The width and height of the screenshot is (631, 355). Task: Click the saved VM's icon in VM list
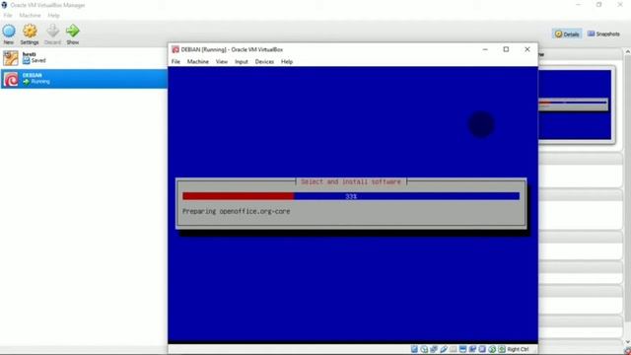coord(11,58)
